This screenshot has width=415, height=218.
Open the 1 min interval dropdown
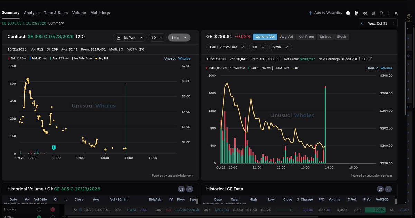click(179, 37)
